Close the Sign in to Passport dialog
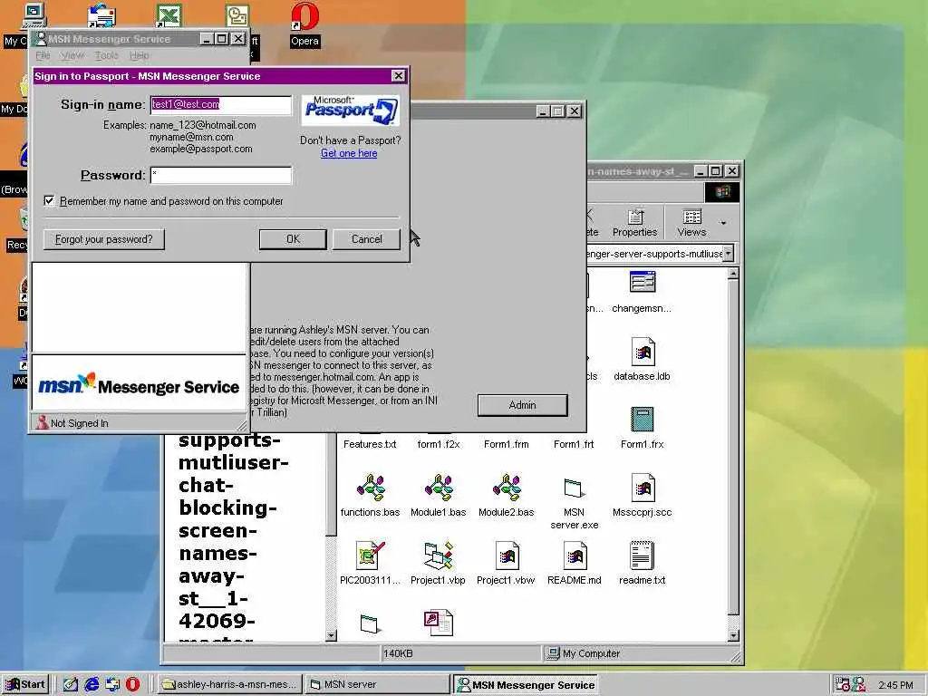The image size is (928, 696). click(x=399, y=76)
